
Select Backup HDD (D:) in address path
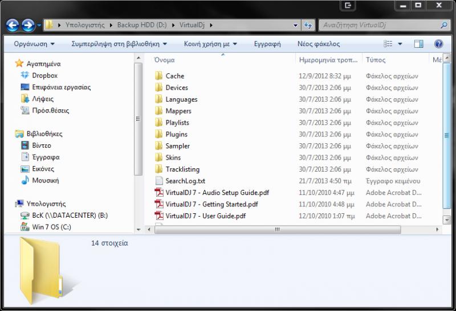[142, 25]
